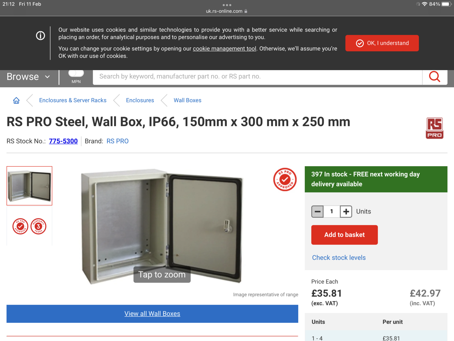Open Check stock levels link

pyautogui.click(x=339, y=258)
